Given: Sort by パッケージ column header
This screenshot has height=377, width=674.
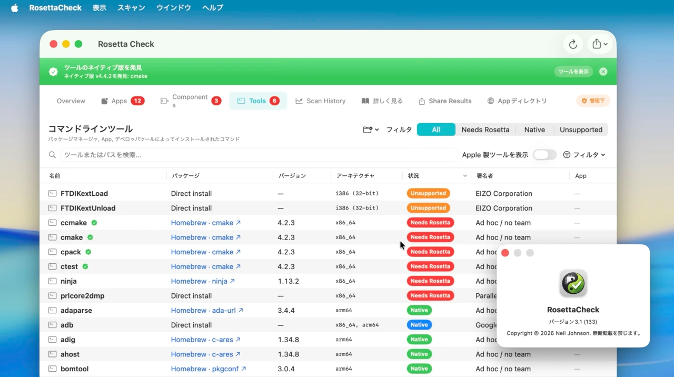Looking at the screenshot, I should pos(185,176).
